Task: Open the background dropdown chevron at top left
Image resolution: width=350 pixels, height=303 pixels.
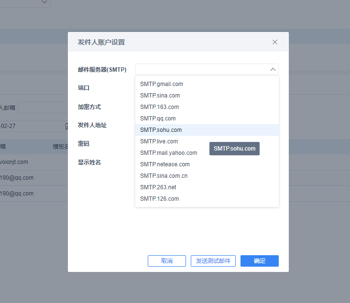Action: click(44, 2)
